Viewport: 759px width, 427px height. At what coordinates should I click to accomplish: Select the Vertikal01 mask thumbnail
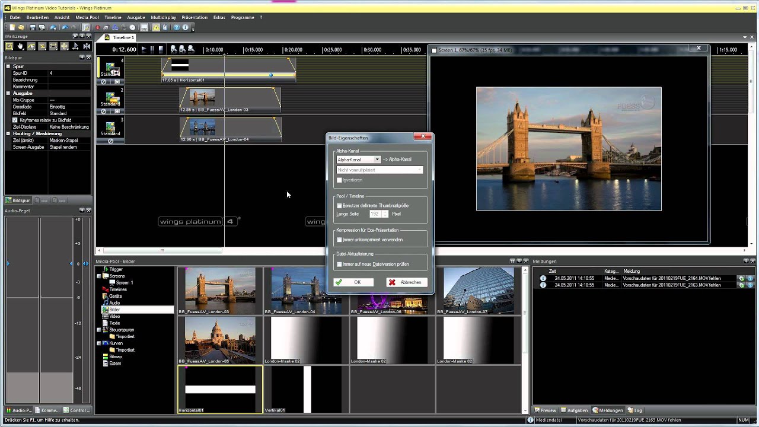[x=307, y=390]
